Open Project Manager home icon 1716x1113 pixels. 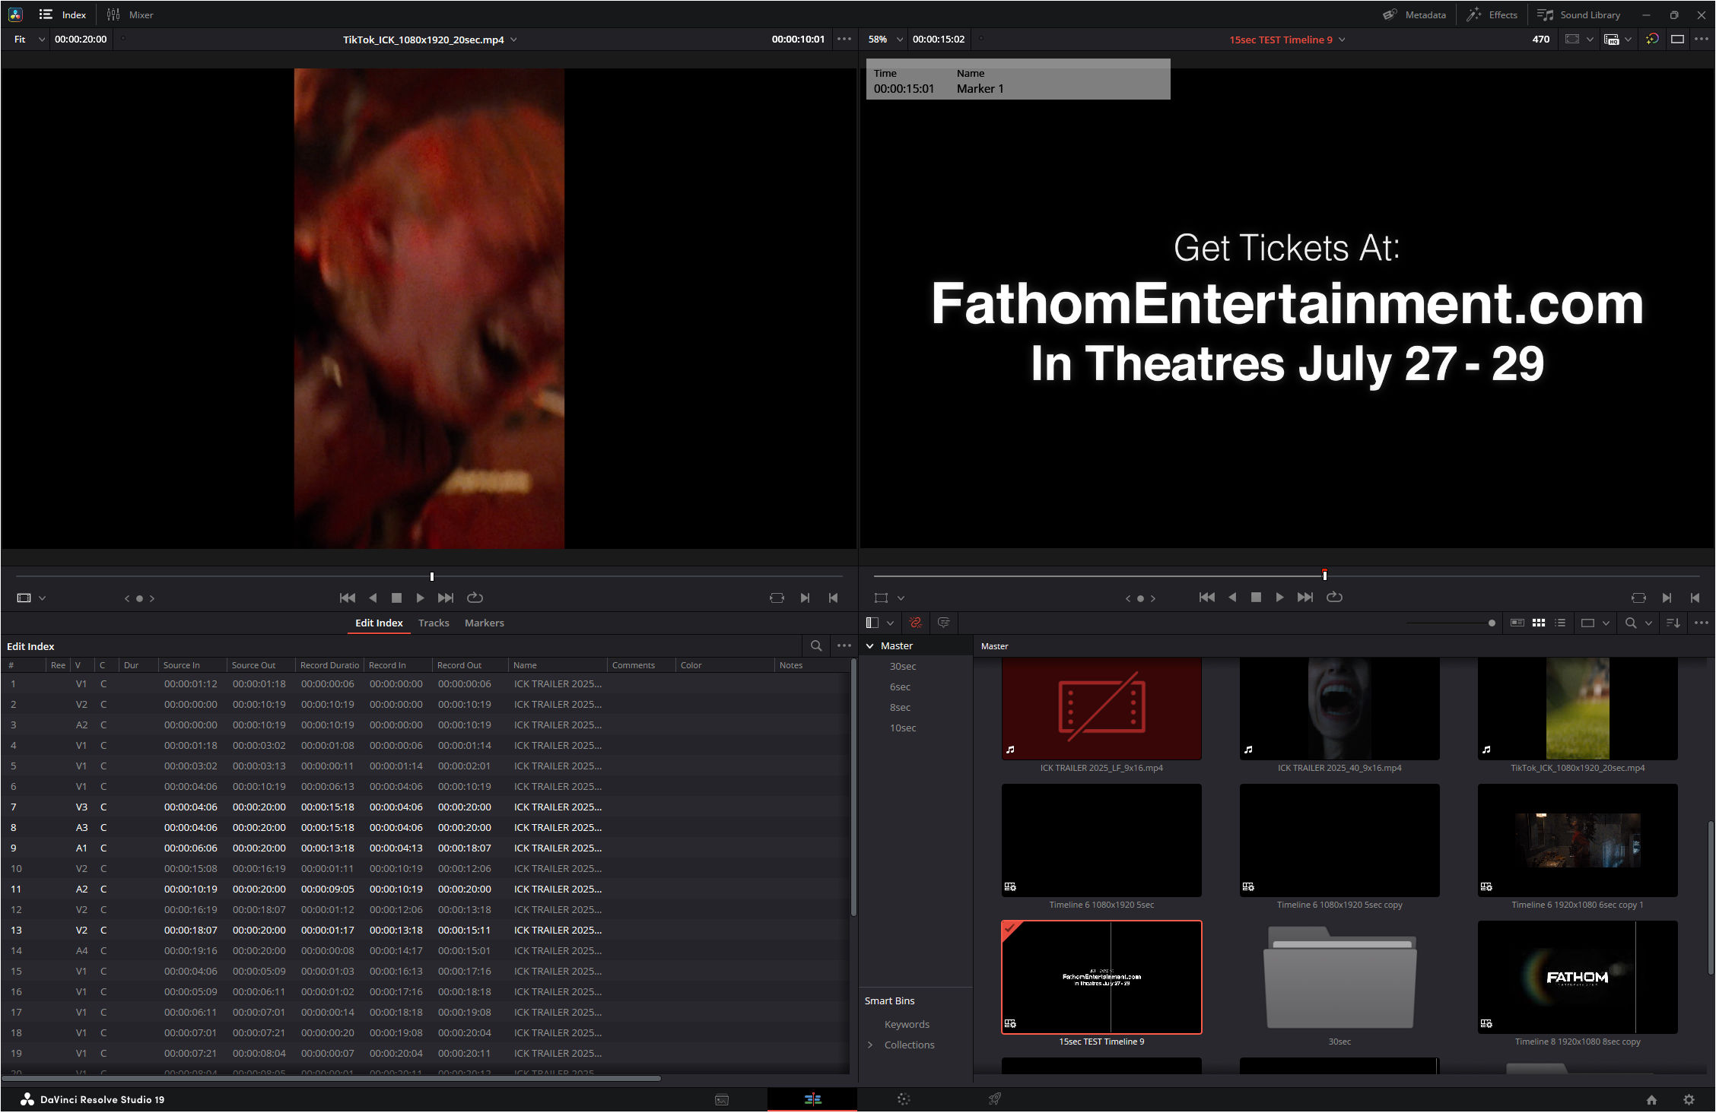1651,1099
